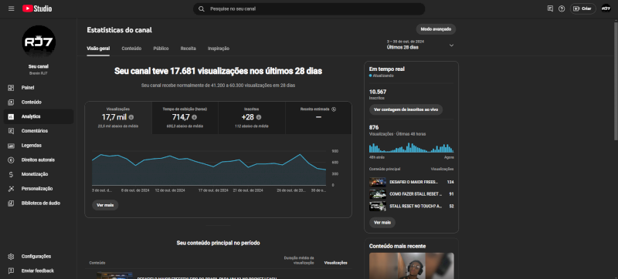The image size is (618, 279).
Task: Open Direitos autorais in the sidebar
Action: click(x=39, y=160)
